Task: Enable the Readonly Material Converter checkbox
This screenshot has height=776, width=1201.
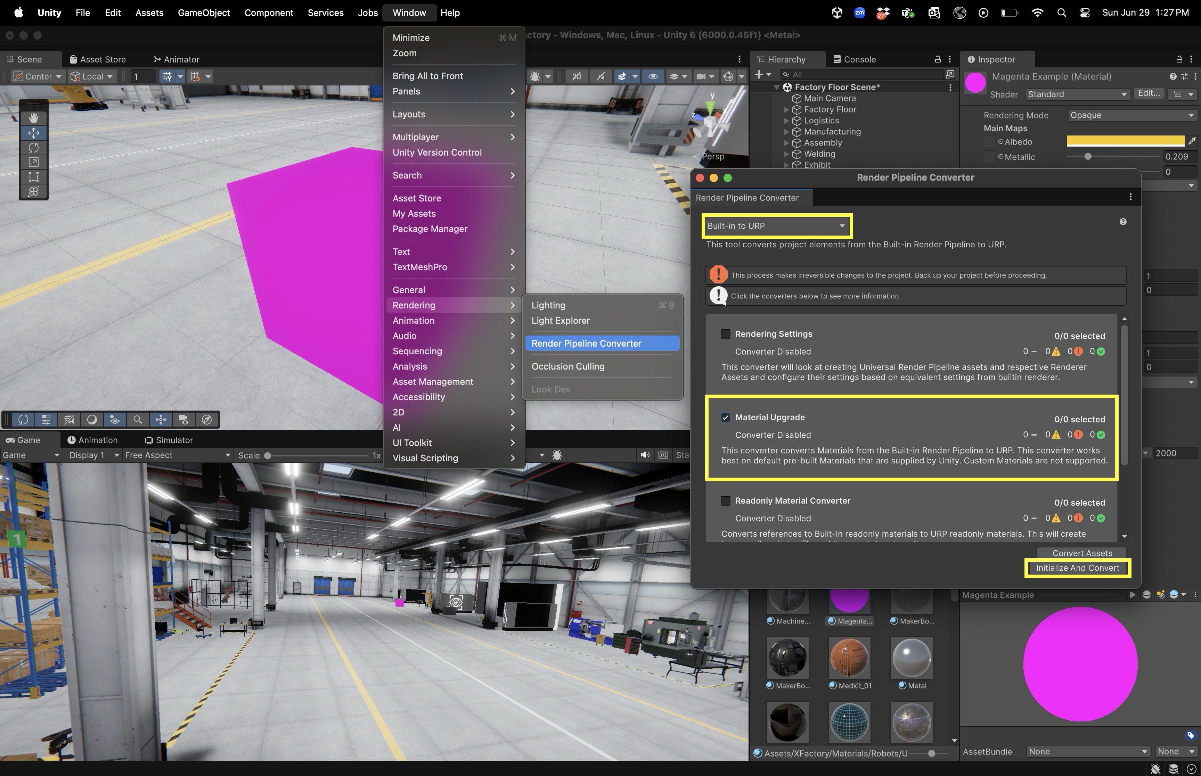Action: tap(725, 501)
